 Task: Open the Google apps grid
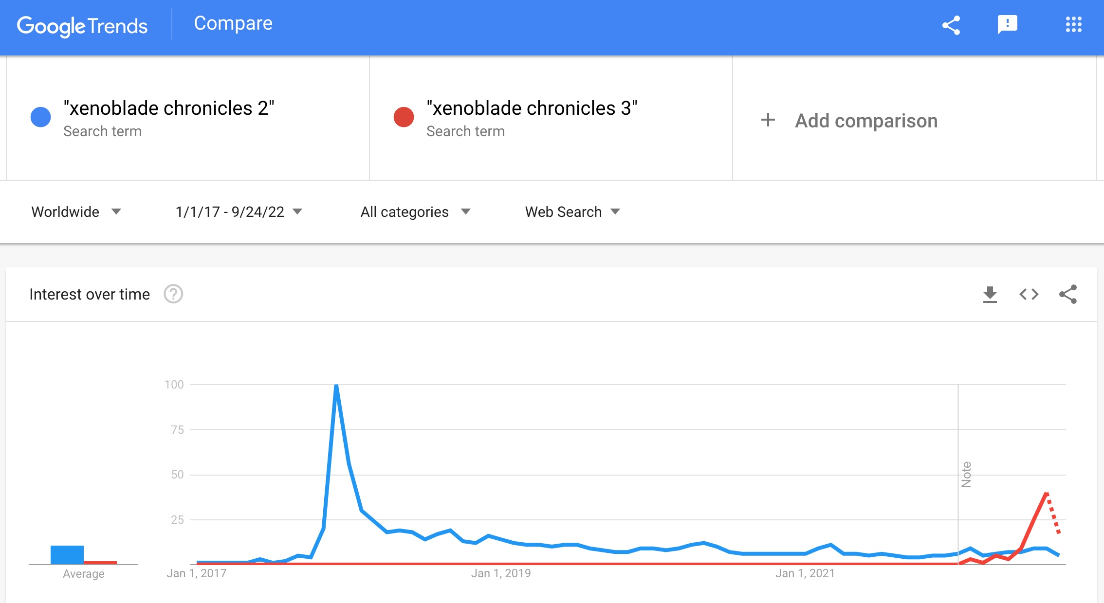tap(1073, 24)
